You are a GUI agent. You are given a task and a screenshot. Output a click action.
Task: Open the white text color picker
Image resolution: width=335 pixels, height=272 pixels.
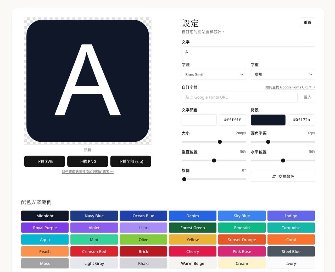pos(199,120)
